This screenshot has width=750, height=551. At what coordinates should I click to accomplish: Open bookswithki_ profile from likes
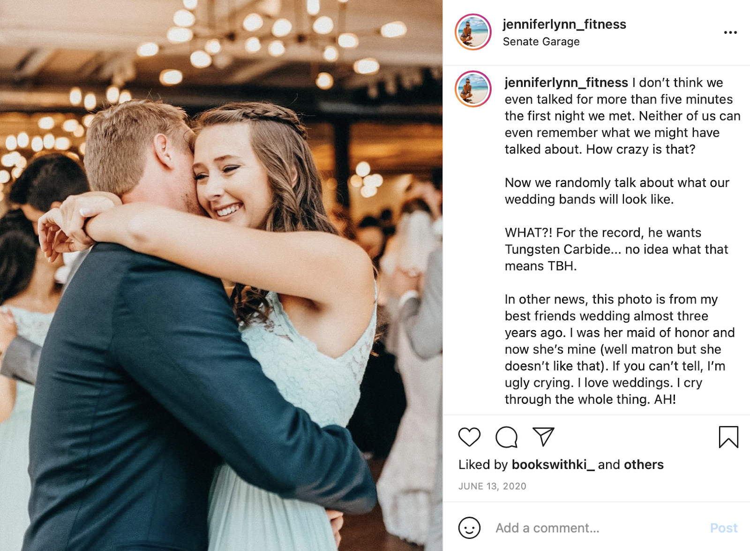click(x=553, y=465)
